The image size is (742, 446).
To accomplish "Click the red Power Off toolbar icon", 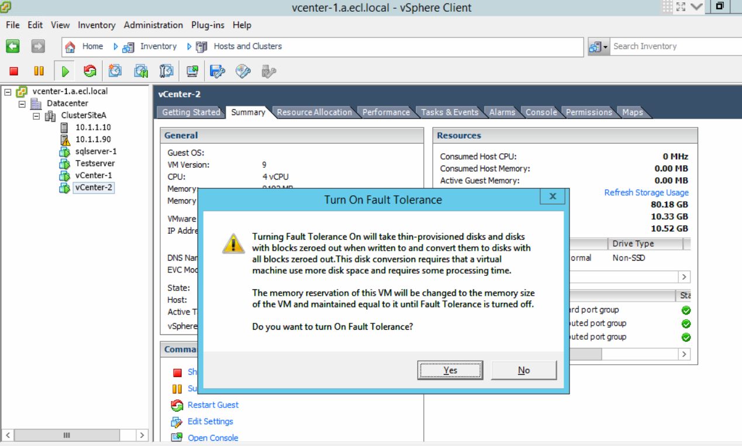I will 14,71.
